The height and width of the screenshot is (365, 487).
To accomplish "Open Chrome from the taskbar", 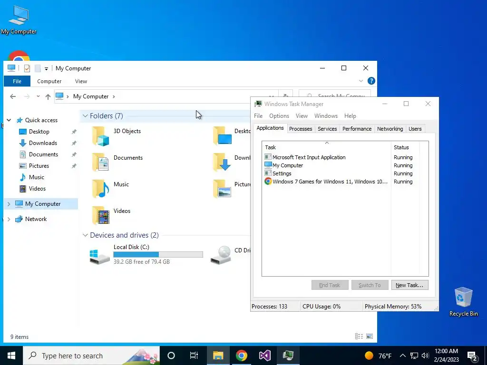I will 241,355.
